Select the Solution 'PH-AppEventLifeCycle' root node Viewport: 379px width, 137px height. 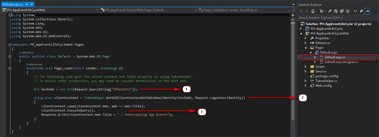pos(338,24)
